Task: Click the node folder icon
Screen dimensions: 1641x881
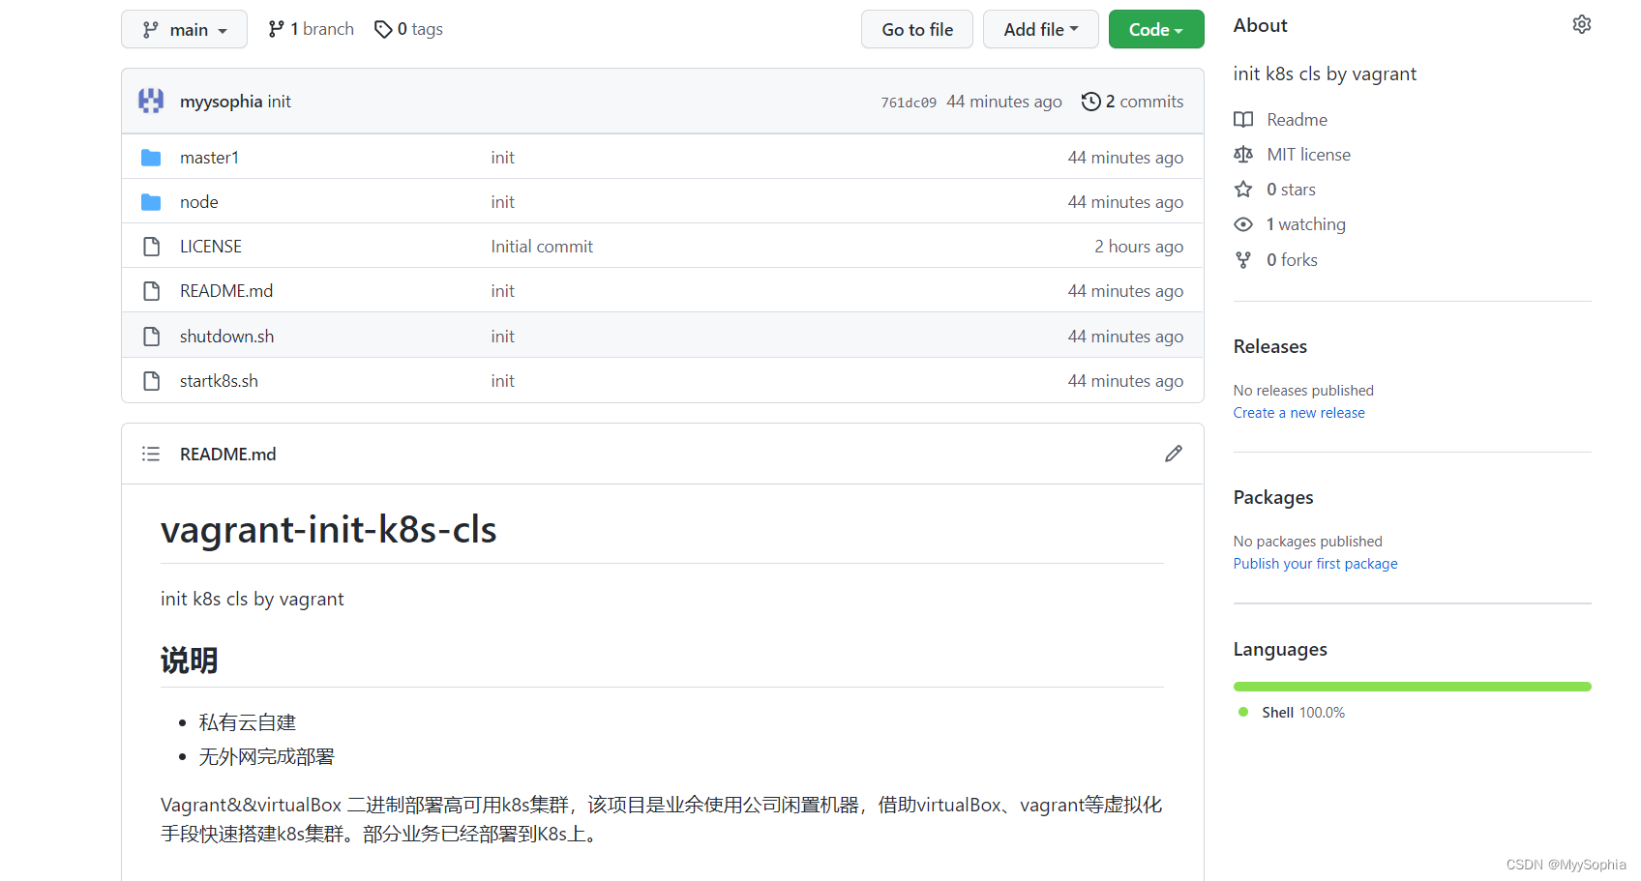Action: pos(151,201)
